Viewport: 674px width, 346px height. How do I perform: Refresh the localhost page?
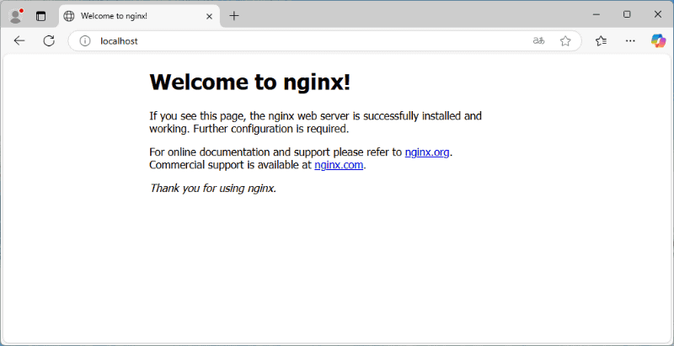(x=49, y=40)
